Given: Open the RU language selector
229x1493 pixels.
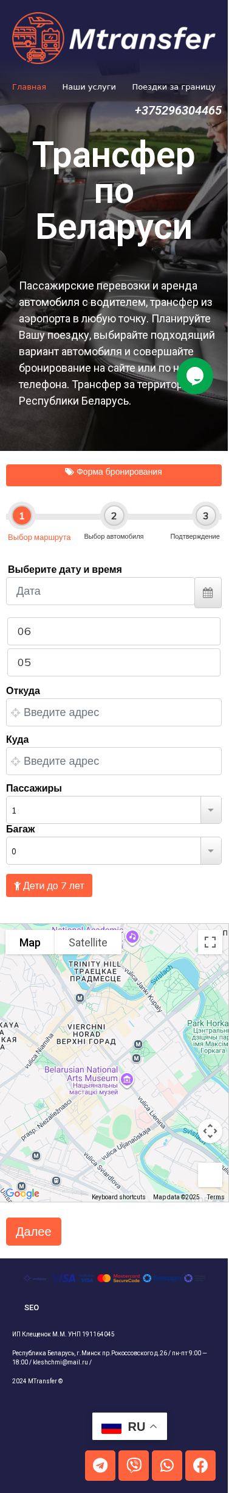Looking at the screenshot, I should coord(129,1426).
